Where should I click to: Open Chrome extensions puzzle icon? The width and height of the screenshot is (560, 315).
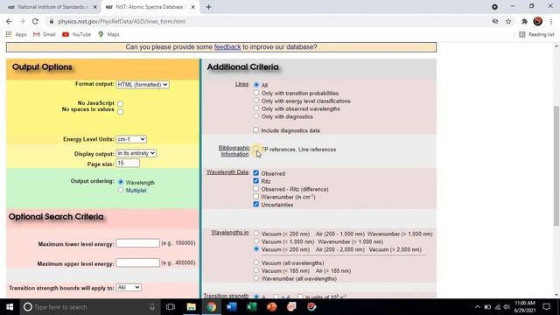(524, 21)
